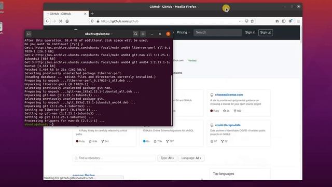The height and width of the screenshot is (187, 332).
Task: Open the Firefox hamburger menu
Action: pos(298,21)
